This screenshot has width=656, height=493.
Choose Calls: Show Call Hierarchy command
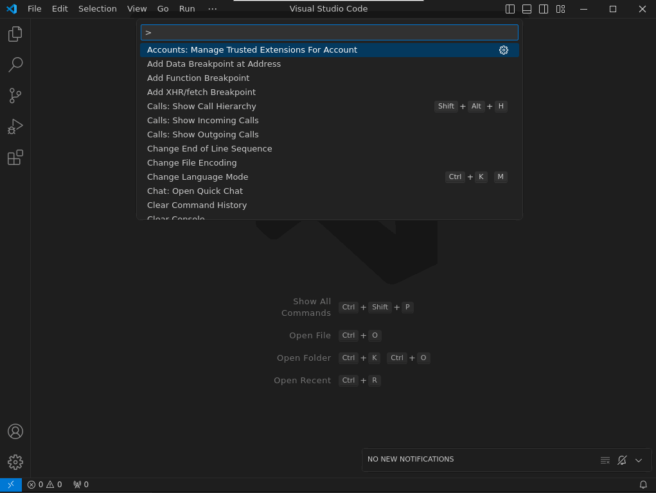[201, 106]
